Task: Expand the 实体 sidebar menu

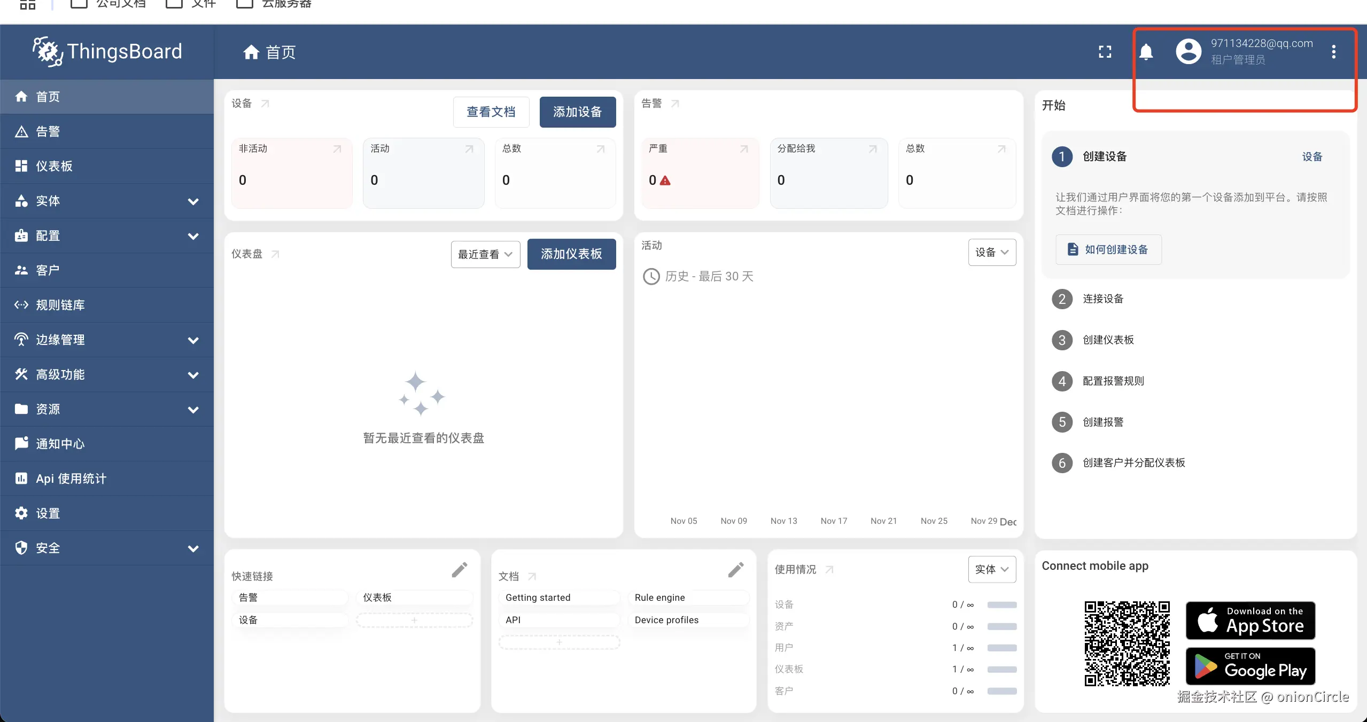Action: coord(193,201)
